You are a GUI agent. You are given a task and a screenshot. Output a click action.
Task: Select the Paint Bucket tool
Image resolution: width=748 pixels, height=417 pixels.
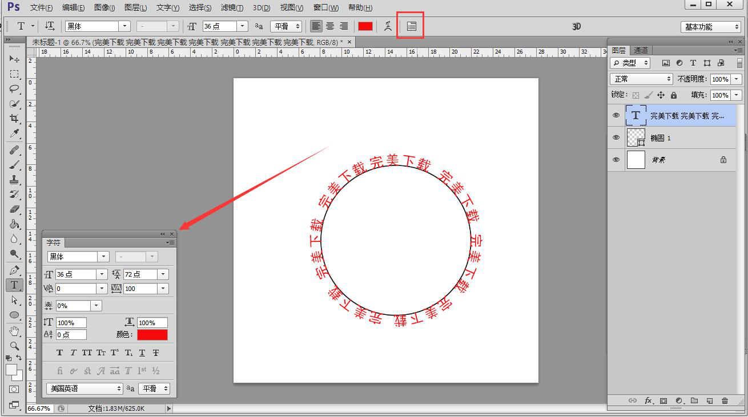(x=14, y=224)
